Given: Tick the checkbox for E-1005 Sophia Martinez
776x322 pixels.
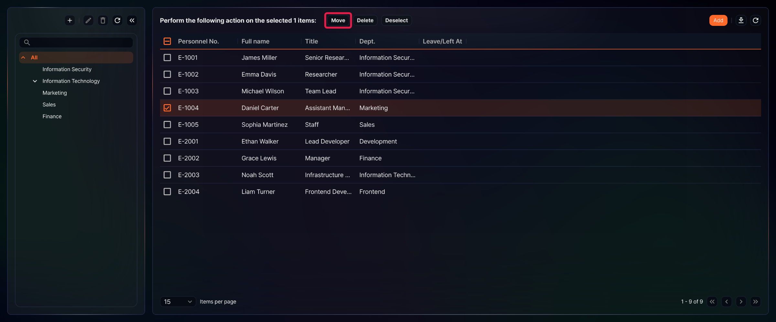Looking at the screenshot, I should pyautogui.click(x=167, y=124).
